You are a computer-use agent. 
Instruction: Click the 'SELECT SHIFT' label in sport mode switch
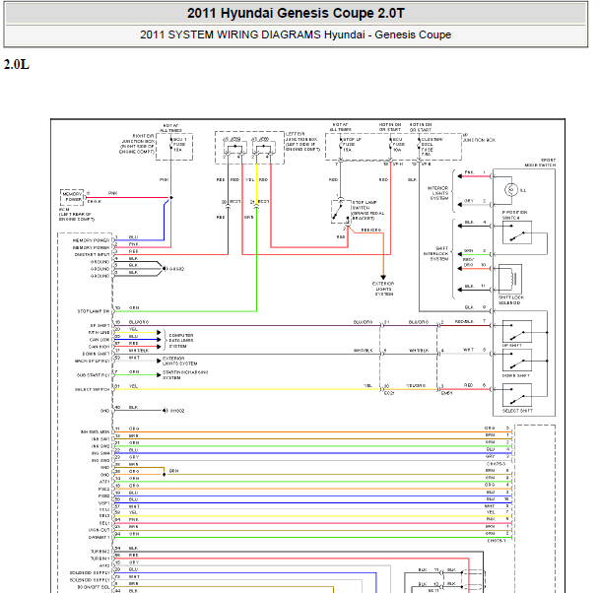click(x=517, y=411)
